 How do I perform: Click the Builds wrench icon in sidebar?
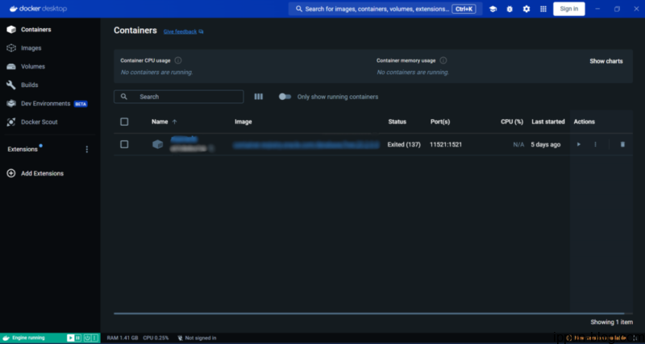point(11,85)
